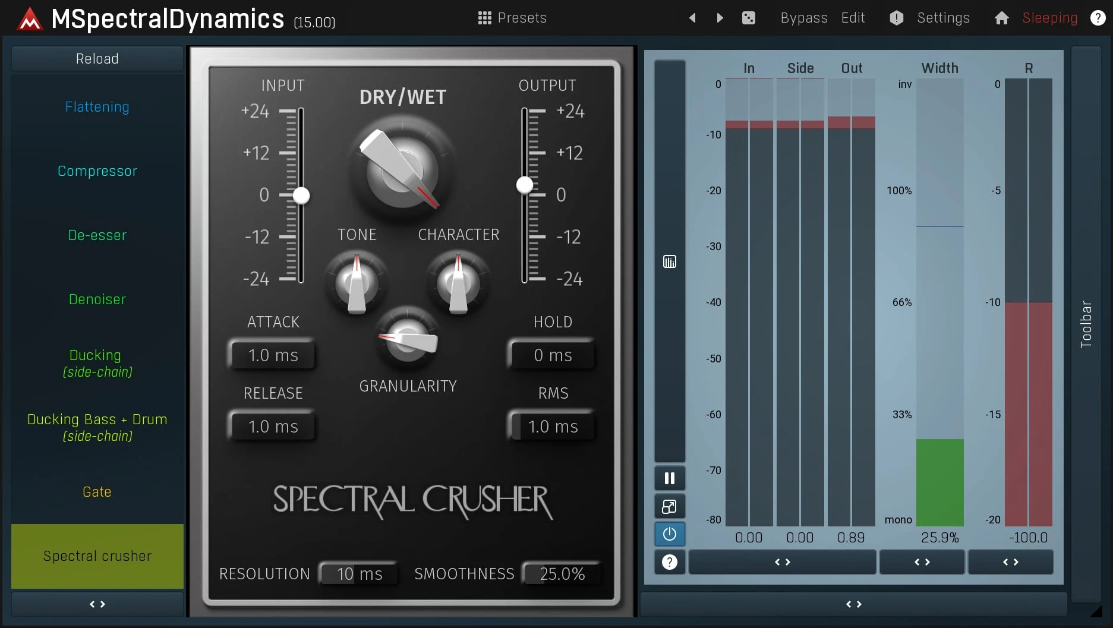Toggle Bypass in the top bar

pos(803,18)
